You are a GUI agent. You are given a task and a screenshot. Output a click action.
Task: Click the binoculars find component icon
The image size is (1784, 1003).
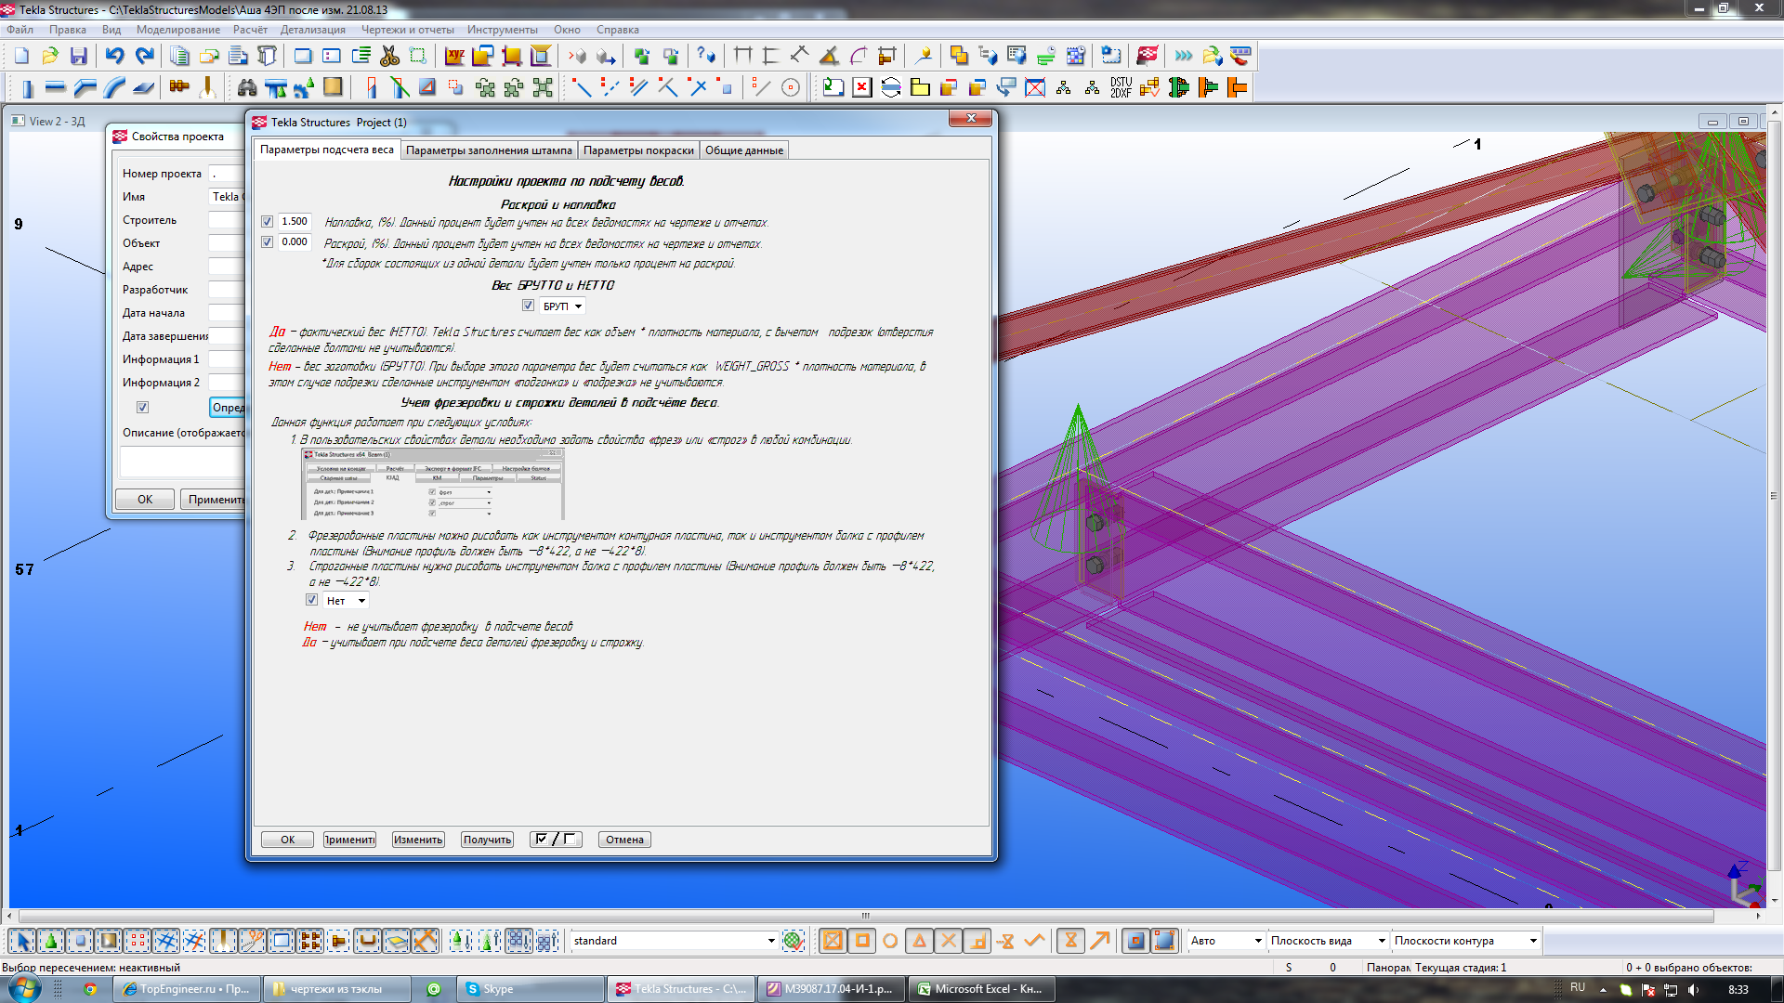pos(247,88)
